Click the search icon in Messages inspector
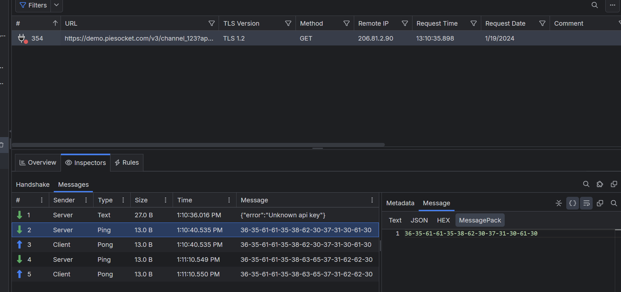The width and height of the screenshot is (621, 292). coord(586,184)
